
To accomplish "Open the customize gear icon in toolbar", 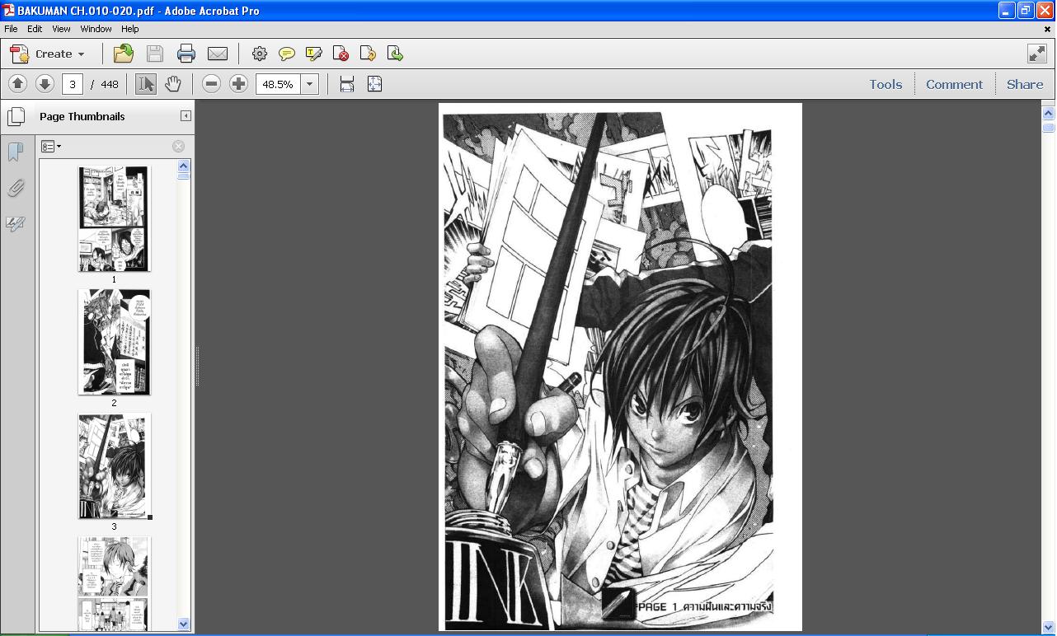I will point(260,54).
